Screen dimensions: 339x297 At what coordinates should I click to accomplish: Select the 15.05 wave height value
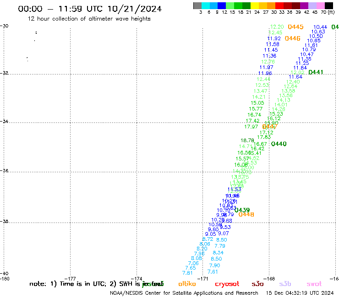pos(257,103)
